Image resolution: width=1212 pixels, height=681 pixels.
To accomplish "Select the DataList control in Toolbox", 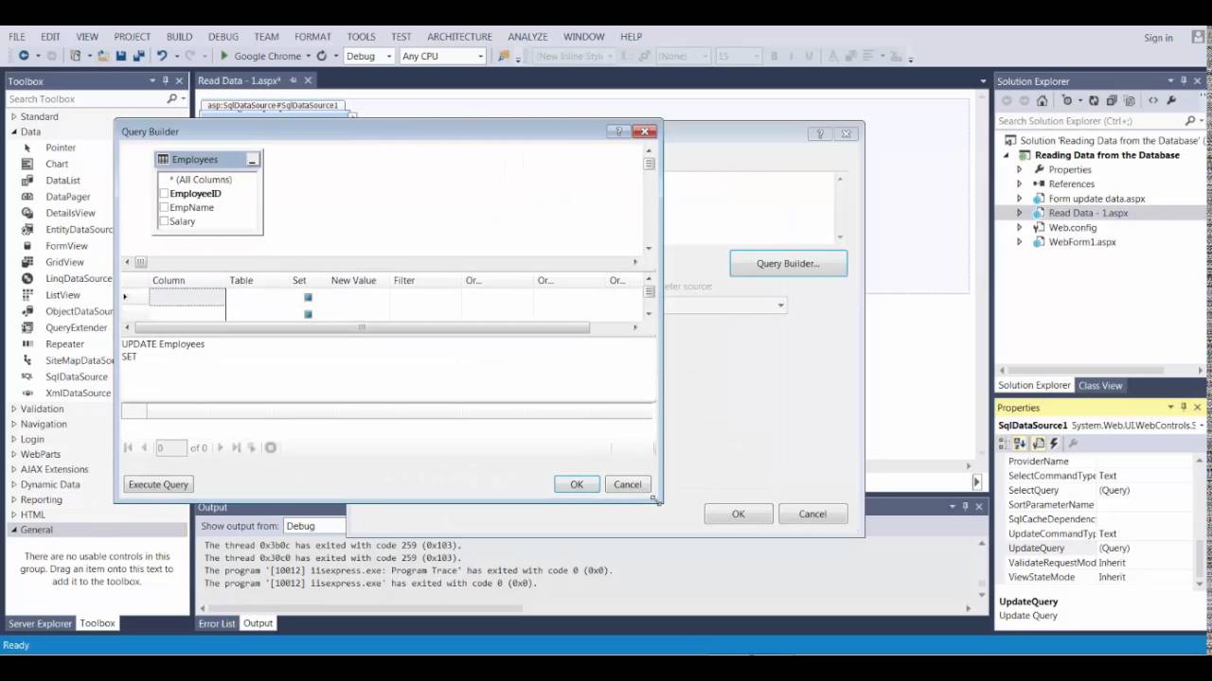I will point(62,180).
